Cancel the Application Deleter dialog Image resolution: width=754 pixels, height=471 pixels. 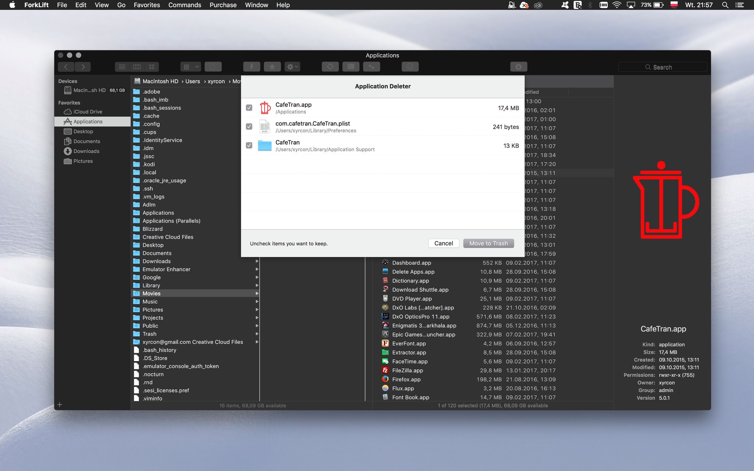tap(443, 243)
